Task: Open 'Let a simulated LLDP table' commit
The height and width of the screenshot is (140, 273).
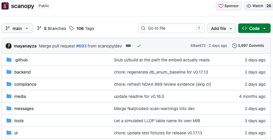Action: pyautogui.click(x=157, y=121)
